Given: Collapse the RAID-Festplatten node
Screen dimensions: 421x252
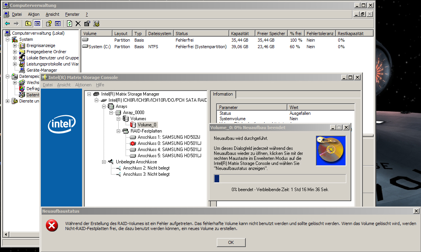Looking at the screenshot, I should pyautogui.click(x=118, y=131).
